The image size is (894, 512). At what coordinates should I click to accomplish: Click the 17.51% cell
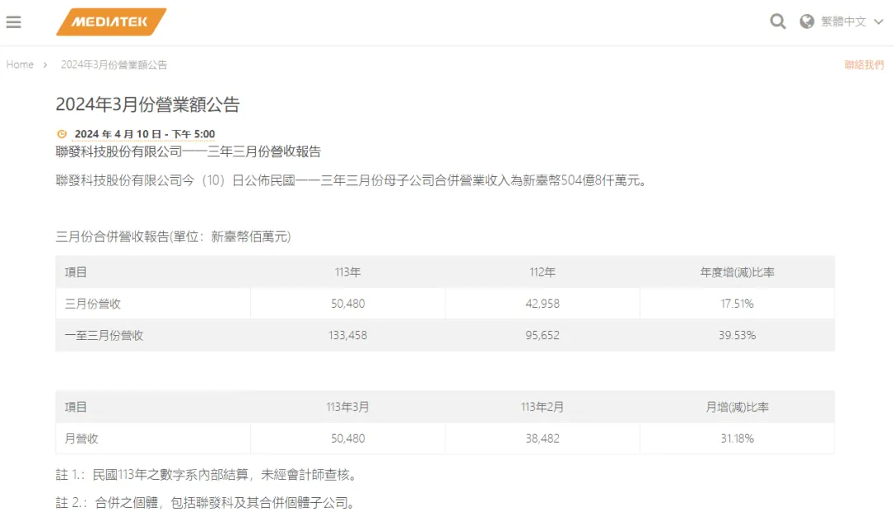[x=738, y=304]
